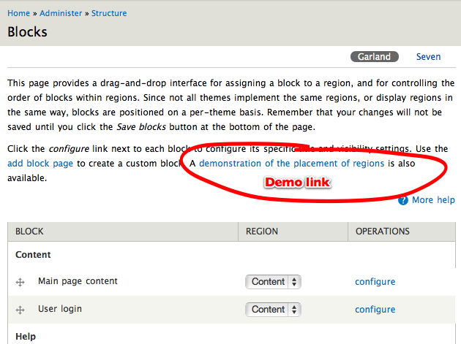Grab the drag handle for Main page content
Screen dimensions: 461x344
tap(20, 282)
